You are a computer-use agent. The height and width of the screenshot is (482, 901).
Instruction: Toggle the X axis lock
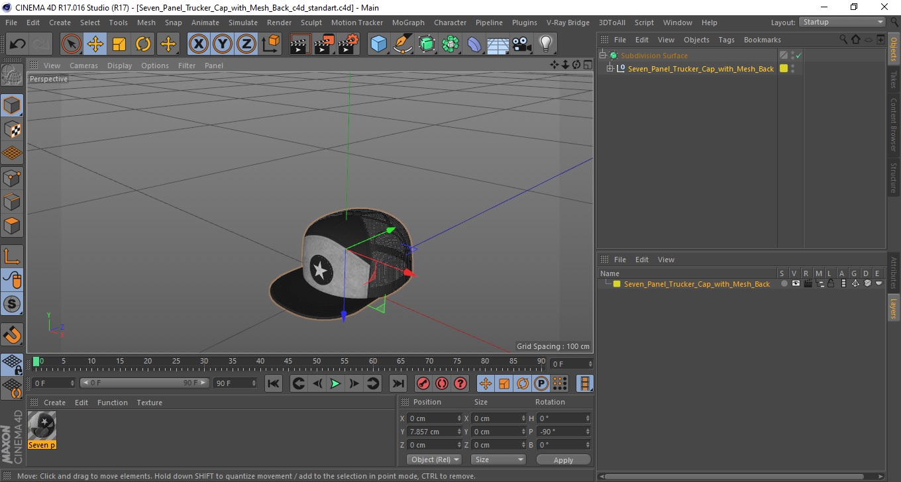click(199, 44)
